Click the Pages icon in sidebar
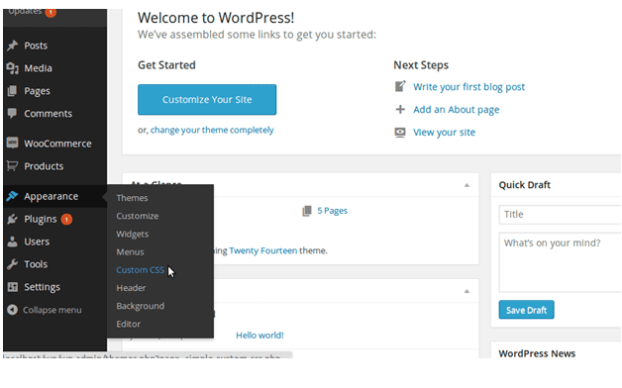The height and width of the screenshot is (388, 622). [12, 91]
